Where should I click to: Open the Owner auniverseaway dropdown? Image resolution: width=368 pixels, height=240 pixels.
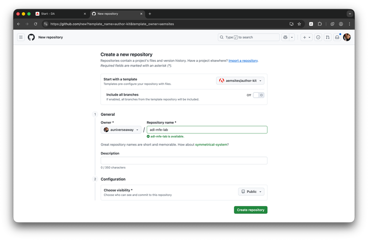122,130
